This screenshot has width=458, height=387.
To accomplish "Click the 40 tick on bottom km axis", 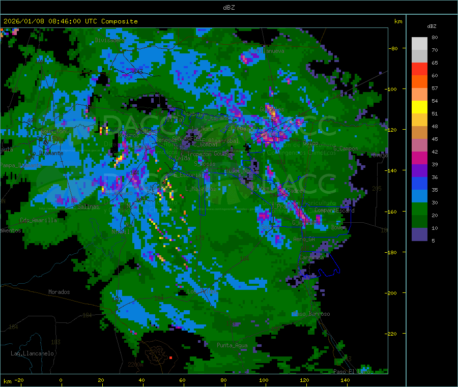I will click(141, 380).
